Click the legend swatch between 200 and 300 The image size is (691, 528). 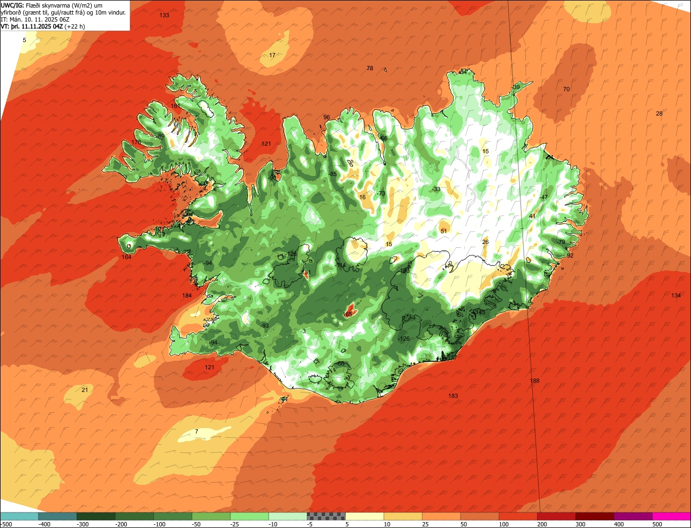tap(556, 516)
